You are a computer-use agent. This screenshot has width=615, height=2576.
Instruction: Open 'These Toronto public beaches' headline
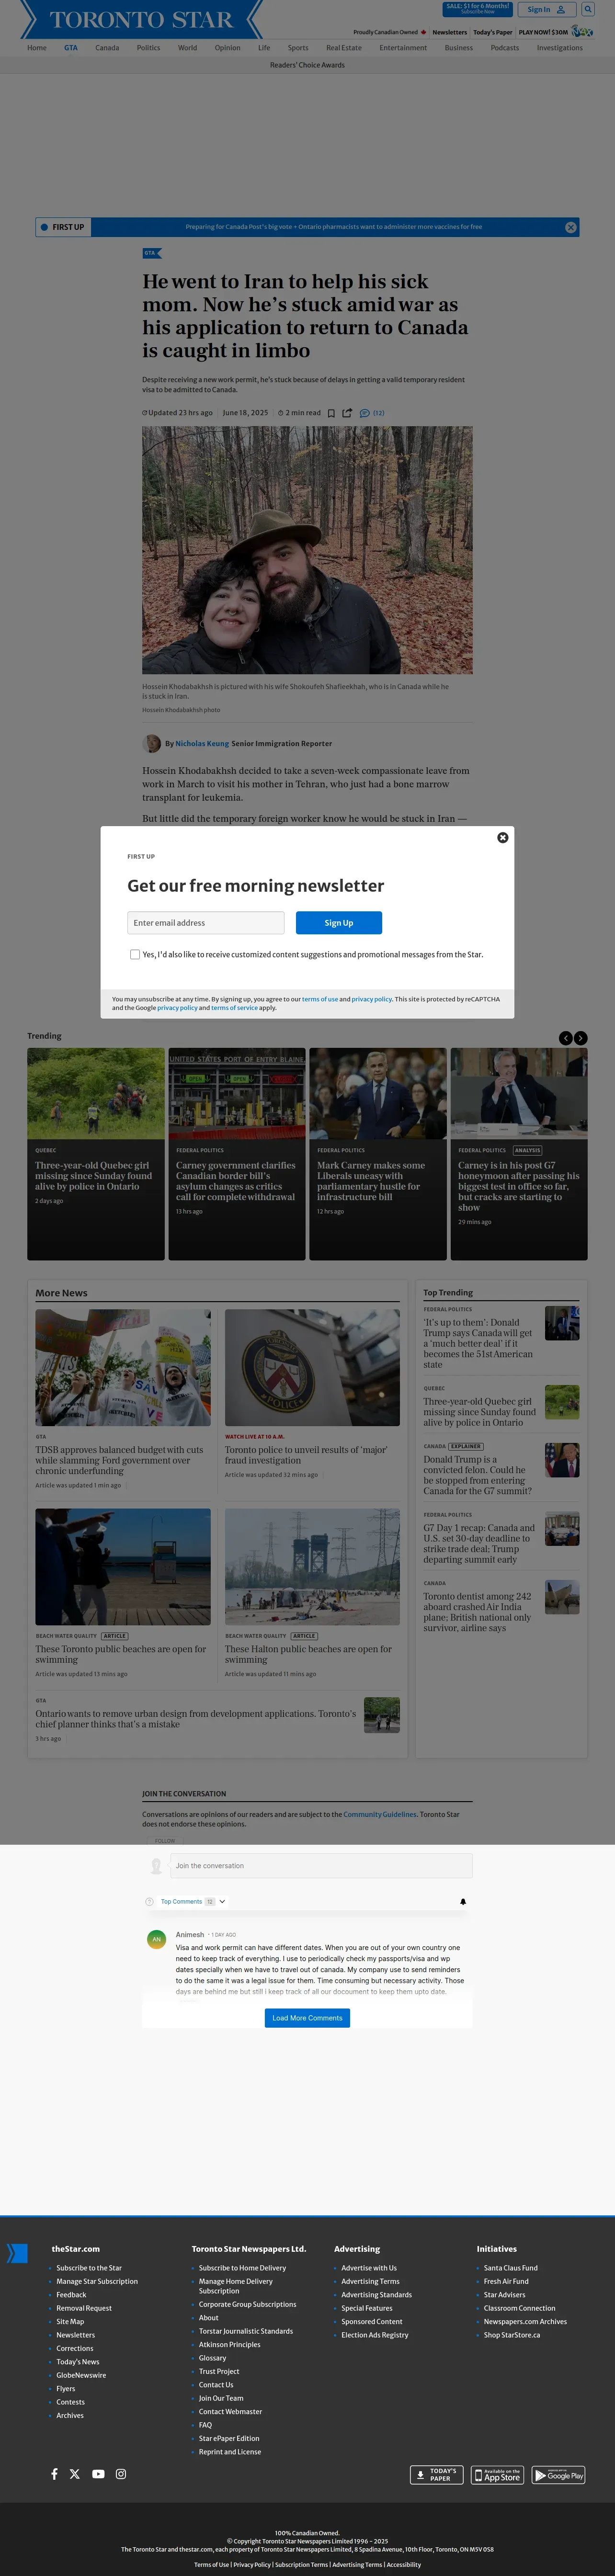point(121,1654)
